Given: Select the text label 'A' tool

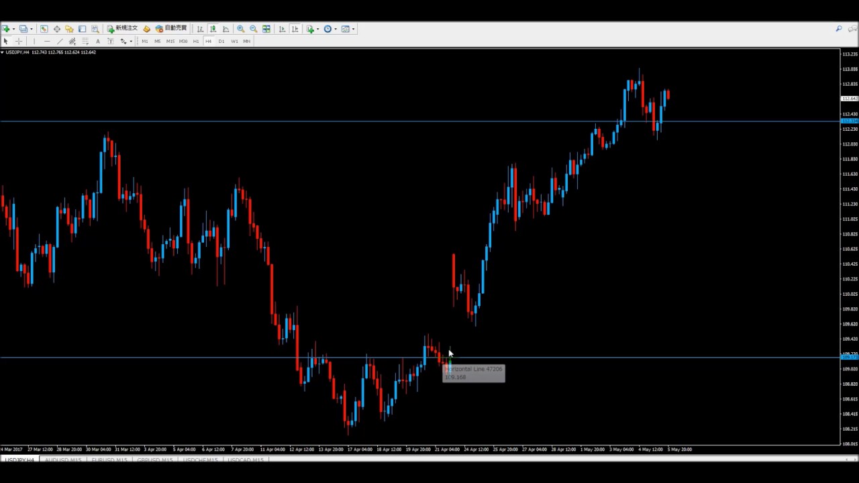Looking at the screenshot, I should tap(97, 42).
